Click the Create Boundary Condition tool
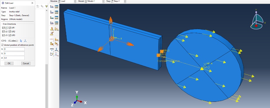This screenshot has width=270, height=108. tap(52, 12)
